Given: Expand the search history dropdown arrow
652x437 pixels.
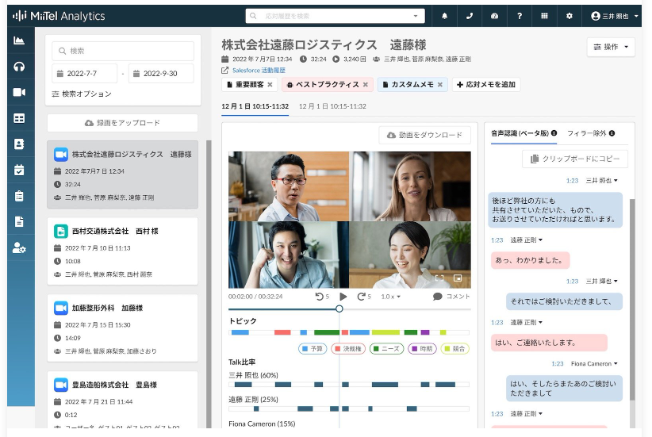Looking at the screenshot, I should point(416,16).
